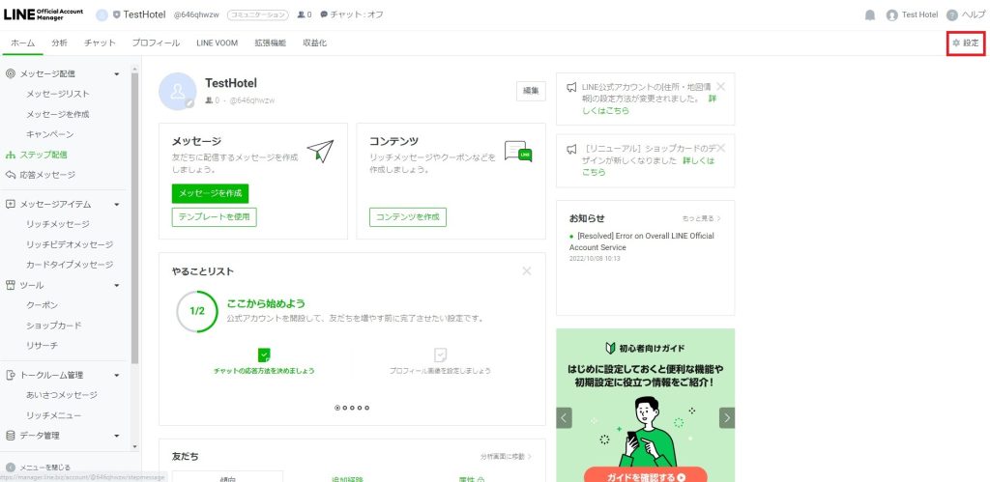The height and width of the screenshot is (482, 990).
Task: Collapse the メッセージアイテム sidebar section
Action: tap(117, 204)
